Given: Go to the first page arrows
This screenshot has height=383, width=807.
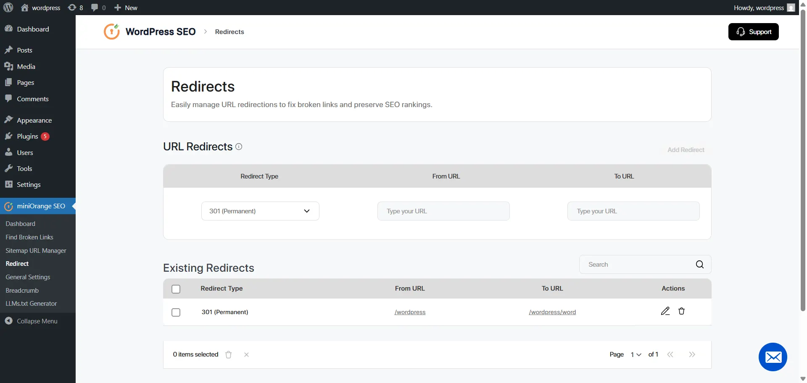Looking at the screenshot, I should tap(670, 354).
